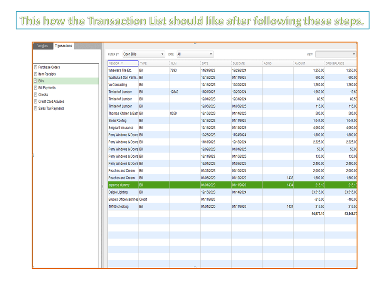Sort by the Num column header
Image resolution: width=385 pixels, height=288 pixels.
pyautogui.click(x=185, y=63)
